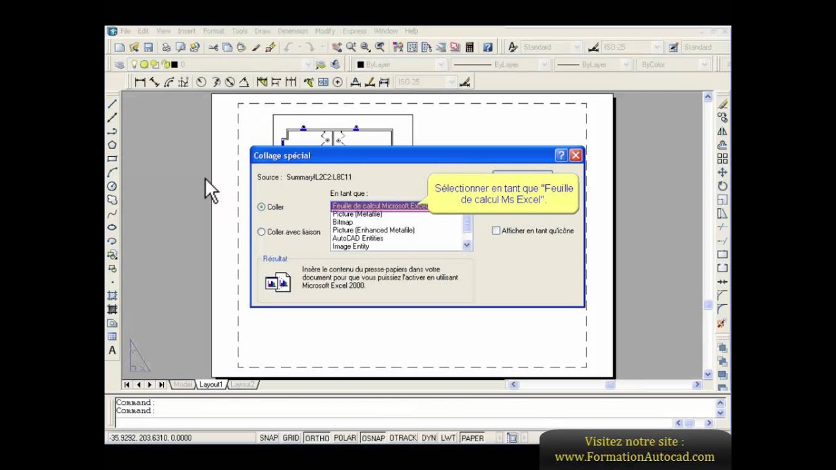Toggle ORTHO mode in the status bar
836x470 pixels.
(317, 438)
